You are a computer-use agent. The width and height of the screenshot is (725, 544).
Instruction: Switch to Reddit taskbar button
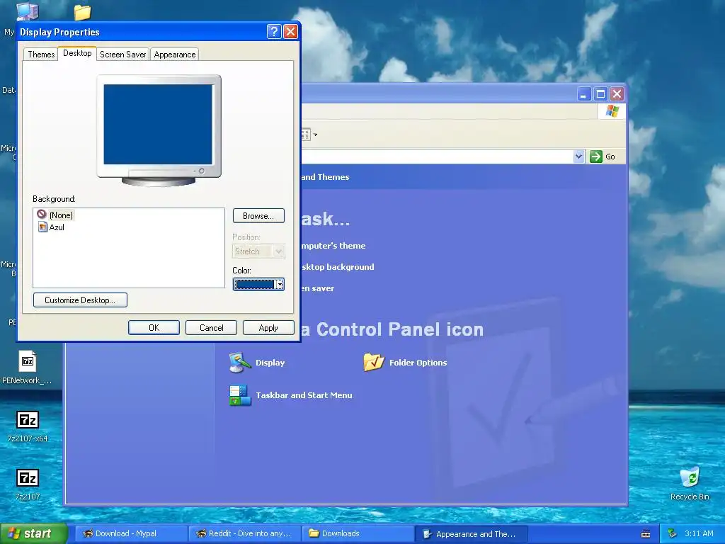[x=244, y=533]
